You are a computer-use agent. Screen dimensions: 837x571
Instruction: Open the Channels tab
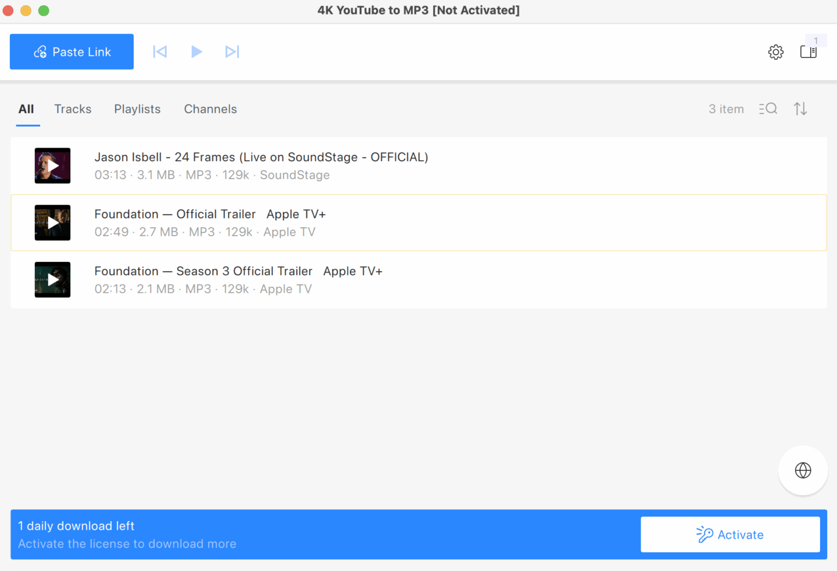[210, 109]
